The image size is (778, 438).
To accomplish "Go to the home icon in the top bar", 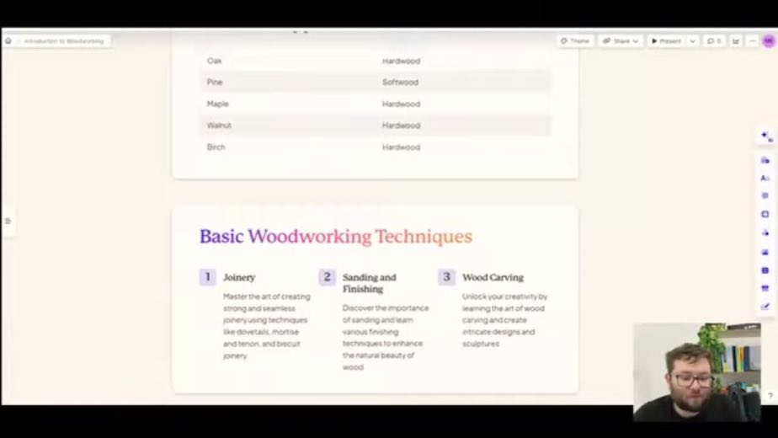I will 8,41.
